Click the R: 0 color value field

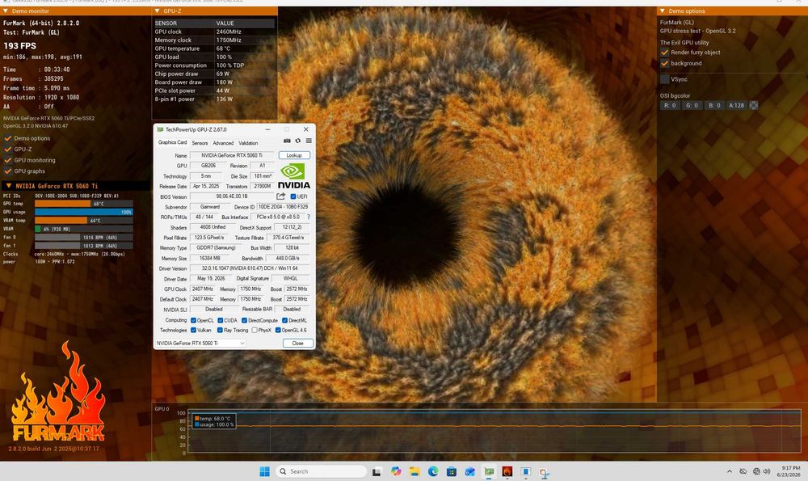click(x=670, y=105)
